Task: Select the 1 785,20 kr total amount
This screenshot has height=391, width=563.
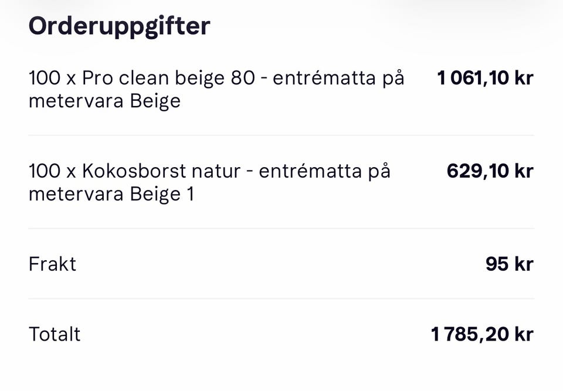Action: click(x=482, y=334)
